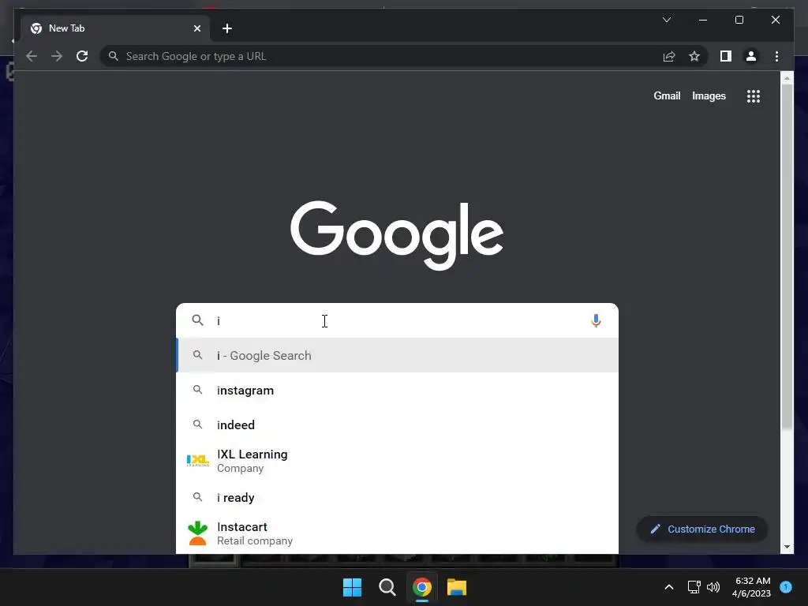
Task: Open the clock showing 6:32 AM
Action: coord(752,587)
